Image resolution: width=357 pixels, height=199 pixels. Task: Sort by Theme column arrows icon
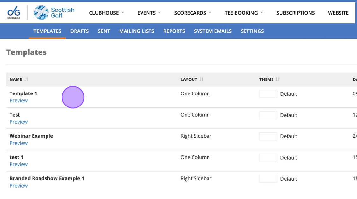click(x=278, y=79)
